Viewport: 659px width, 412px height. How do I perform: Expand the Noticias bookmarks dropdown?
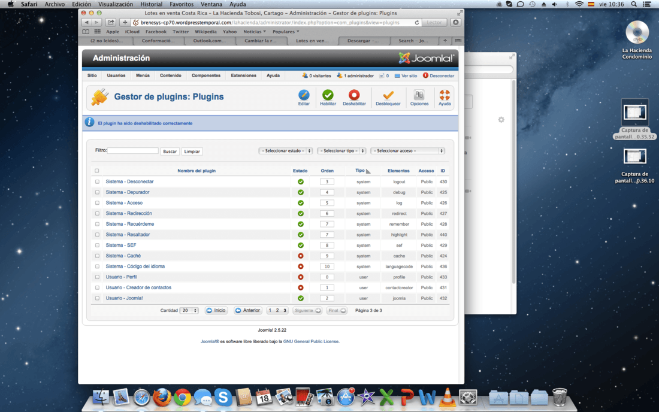tap(255, 32)
